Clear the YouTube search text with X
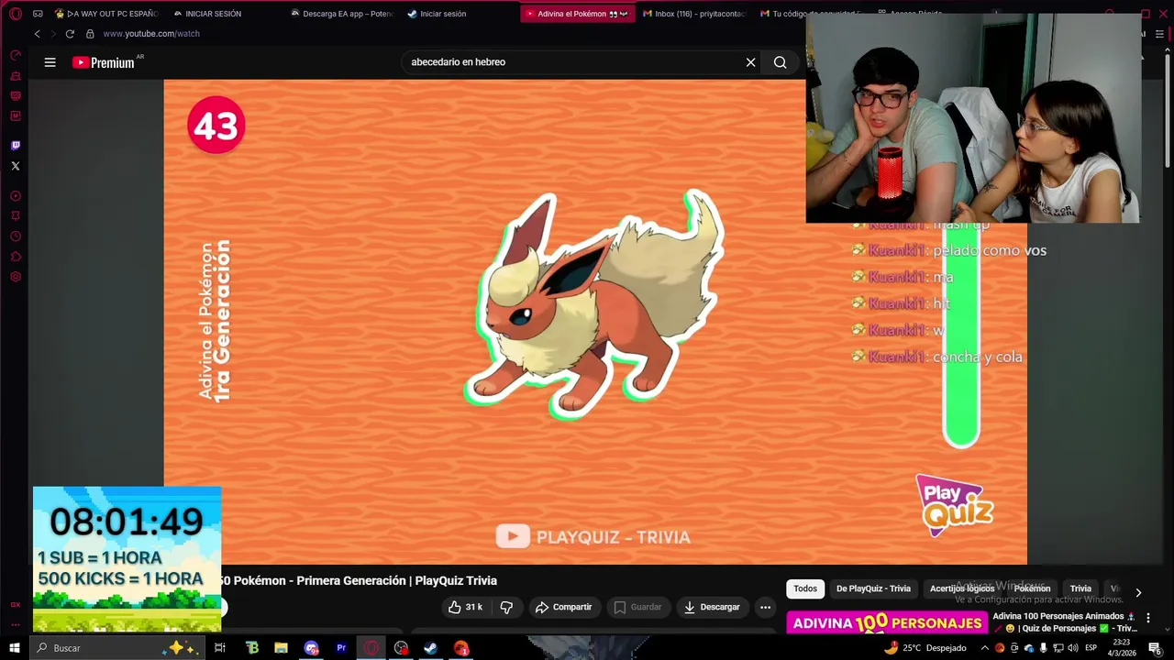The width and height of the screenshot is (1174, 660). (x=750, y=62)
